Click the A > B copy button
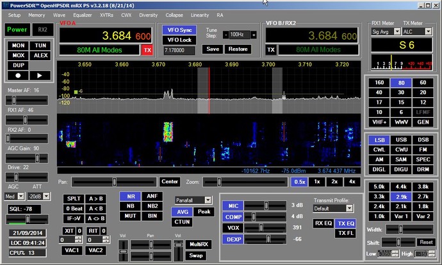This screenshot has height=265, width=442. point(96,198)
